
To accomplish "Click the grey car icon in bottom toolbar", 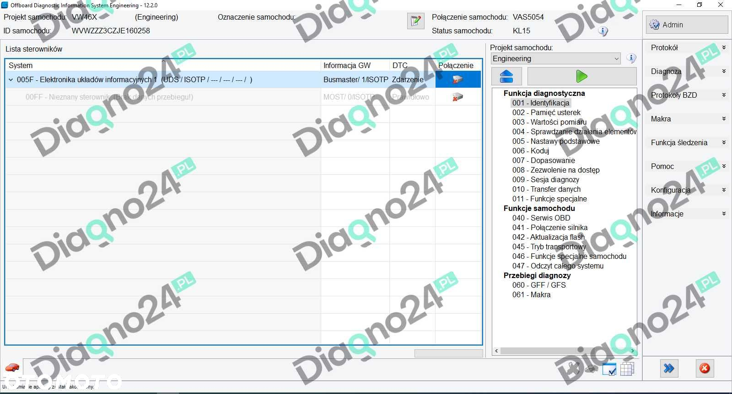I will tap(591, 368).
